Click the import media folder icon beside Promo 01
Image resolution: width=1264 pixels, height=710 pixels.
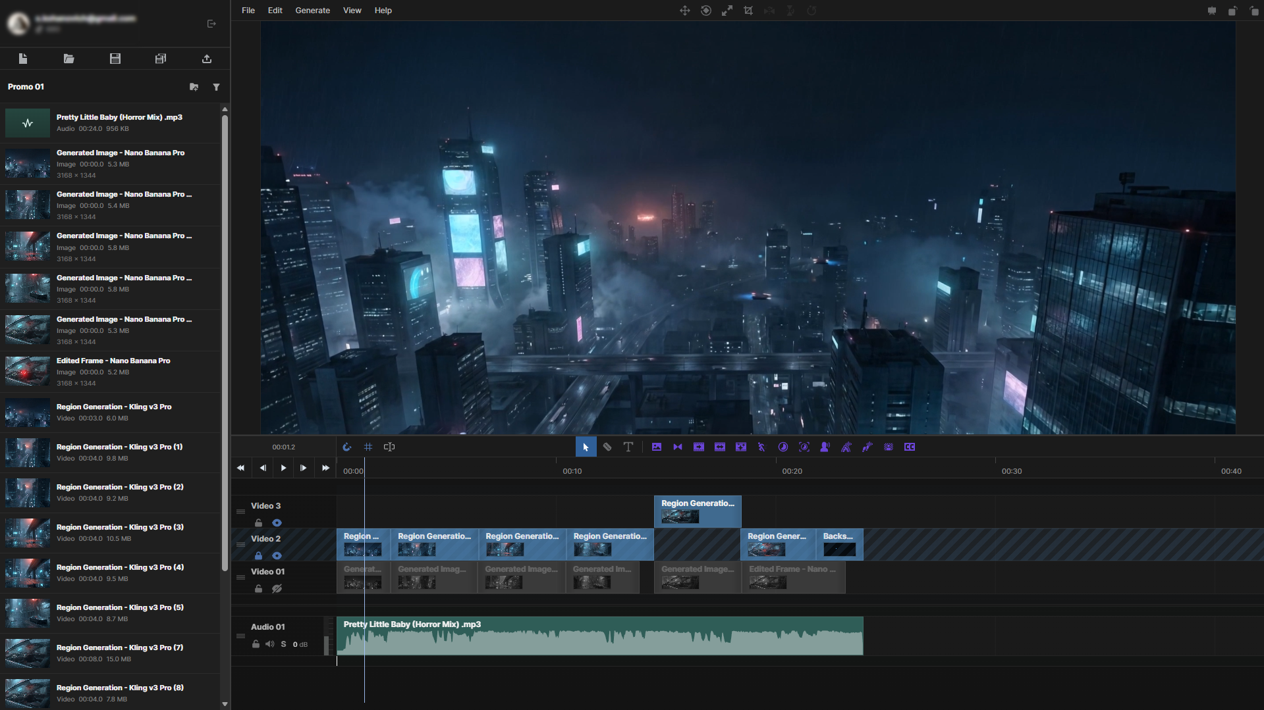(x=194, y=87)
